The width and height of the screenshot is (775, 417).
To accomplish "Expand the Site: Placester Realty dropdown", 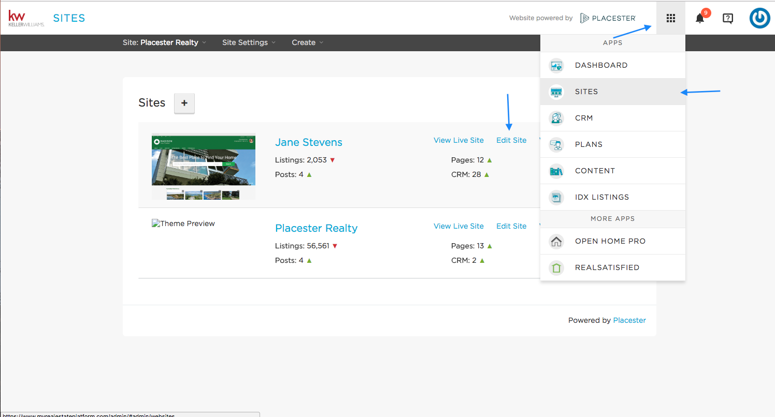I will point(164,42).
